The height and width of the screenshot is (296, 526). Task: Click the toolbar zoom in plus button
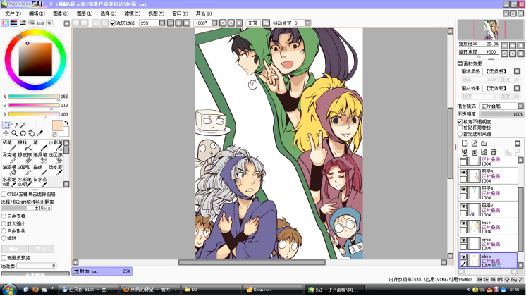coord(178,23)
